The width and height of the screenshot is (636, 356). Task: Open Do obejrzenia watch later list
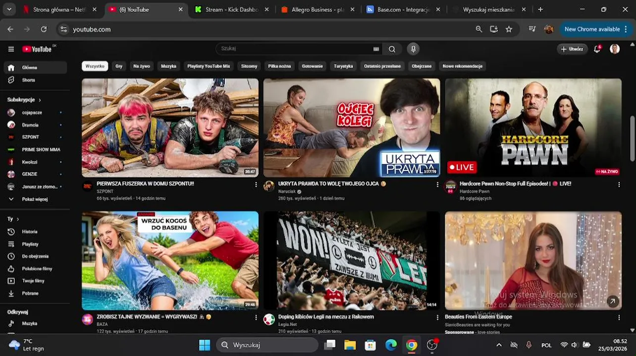coord(35,257)
